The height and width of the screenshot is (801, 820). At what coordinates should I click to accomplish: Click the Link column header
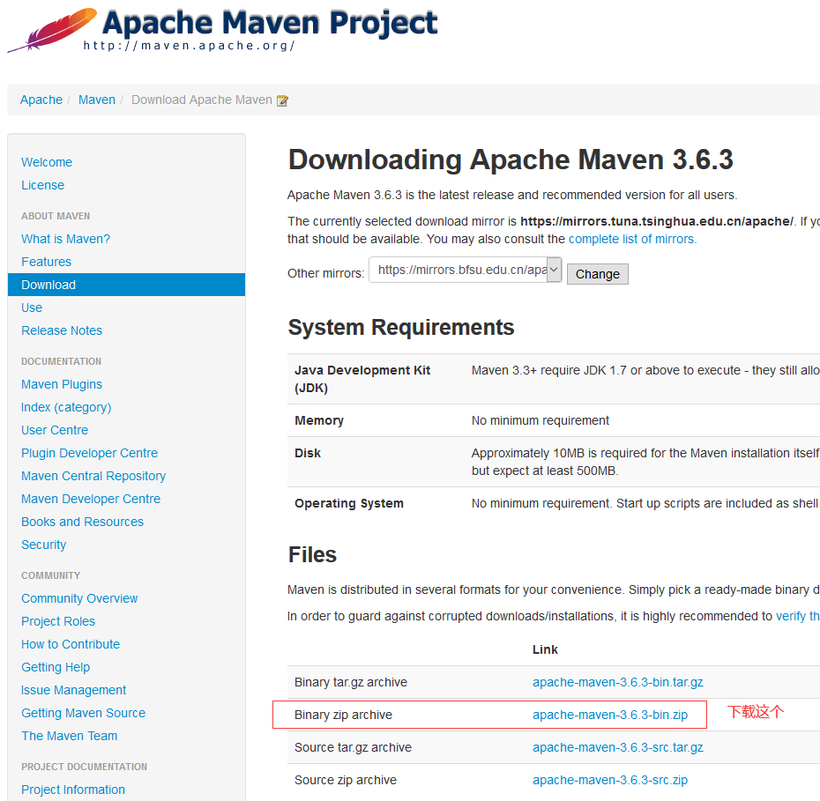545,649
